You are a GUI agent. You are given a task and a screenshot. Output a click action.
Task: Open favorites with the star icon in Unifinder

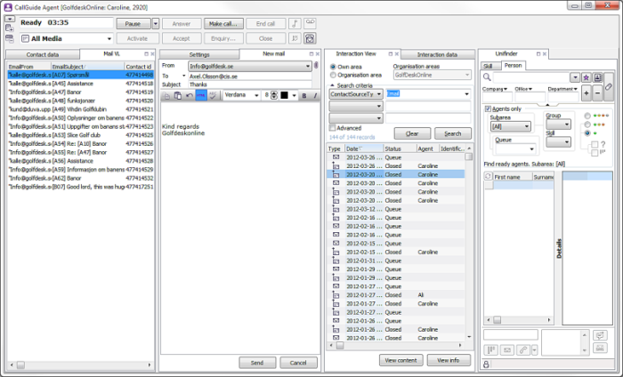tap(586, 77)
